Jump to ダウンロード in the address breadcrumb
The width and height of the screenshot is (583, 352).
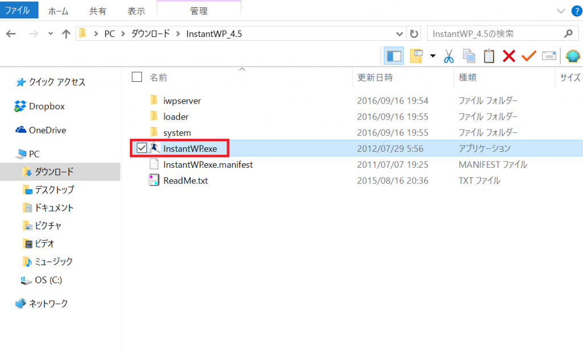pyautogui.click(x=150, y=34)
